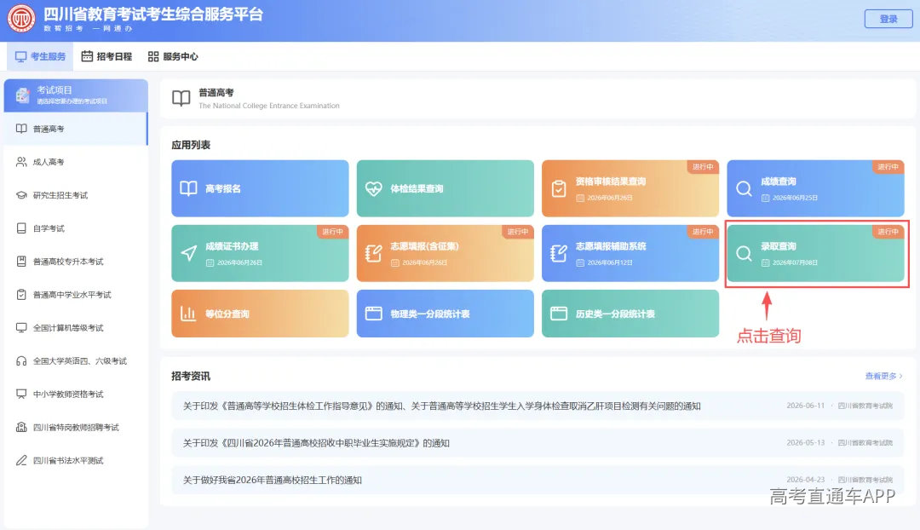The height and width of the screenshot is (530, 920).
Task: Click the bar chart icon for 等位分查询
Action: [x=188, y=314]
